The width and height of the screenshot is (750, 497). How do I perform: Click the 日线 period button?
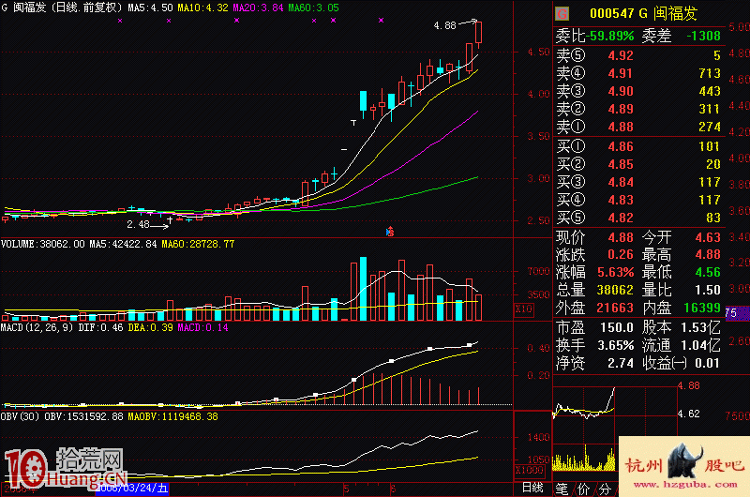(532, 488)
